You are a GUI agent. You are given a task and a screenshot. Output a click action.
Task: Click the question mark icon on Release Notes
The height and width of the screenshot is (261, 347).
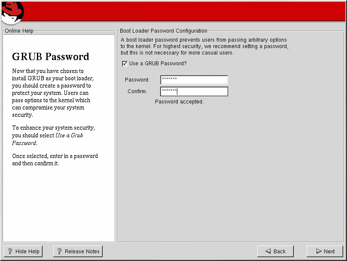59,251
